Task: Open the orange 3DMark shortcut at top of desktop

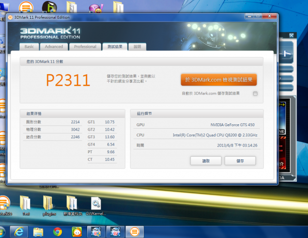Action: (x=26, y=7)
